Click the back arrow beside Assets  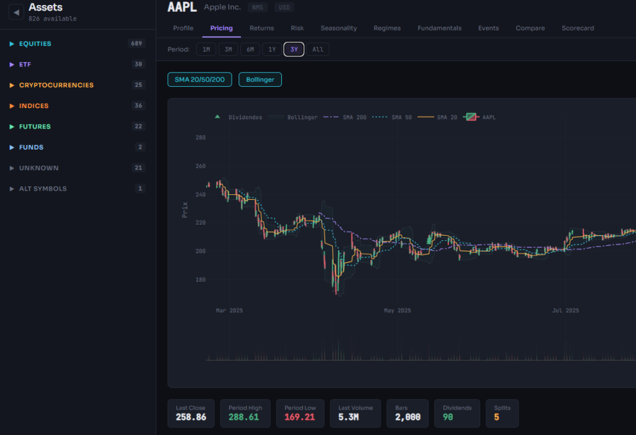click(16, 12)
